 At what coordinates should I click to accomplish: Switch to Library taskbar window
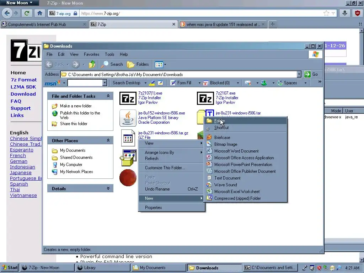point(103,268)
